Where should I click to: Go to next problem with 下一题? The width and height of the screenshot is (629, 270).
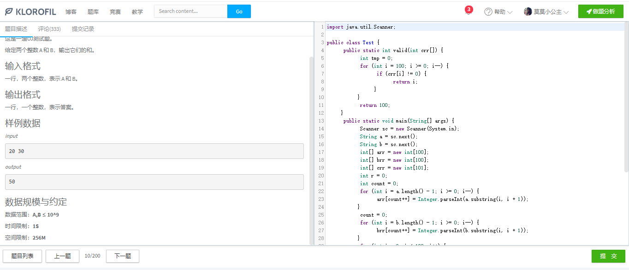[x=123, y=256]
